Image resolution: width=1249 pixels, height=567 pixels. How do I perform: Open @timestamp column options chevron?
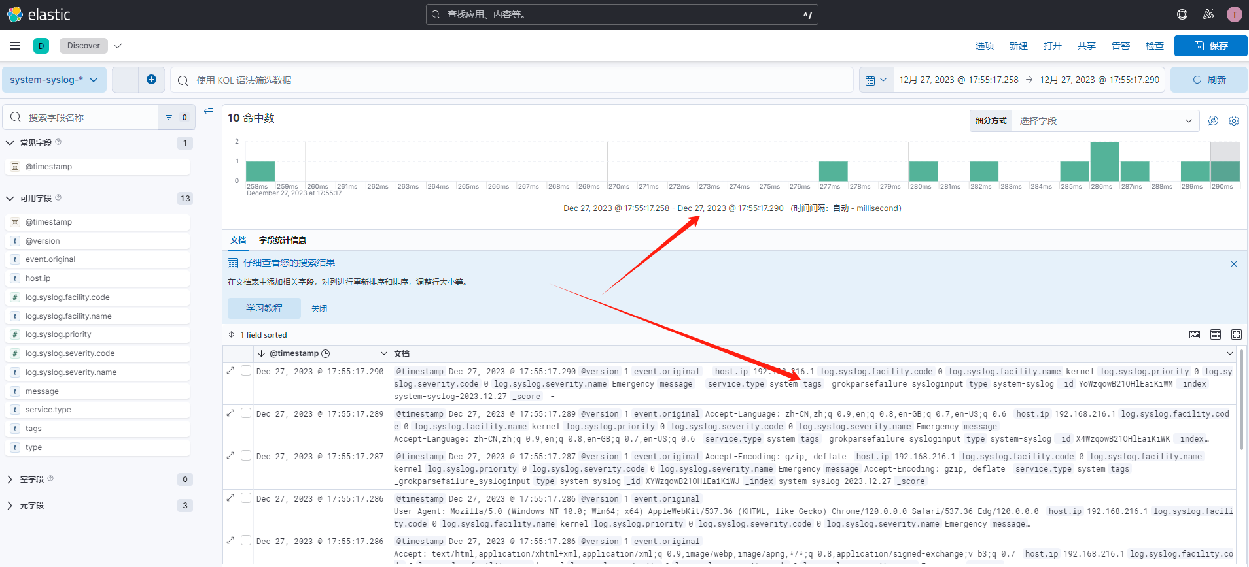click(384, 353)
